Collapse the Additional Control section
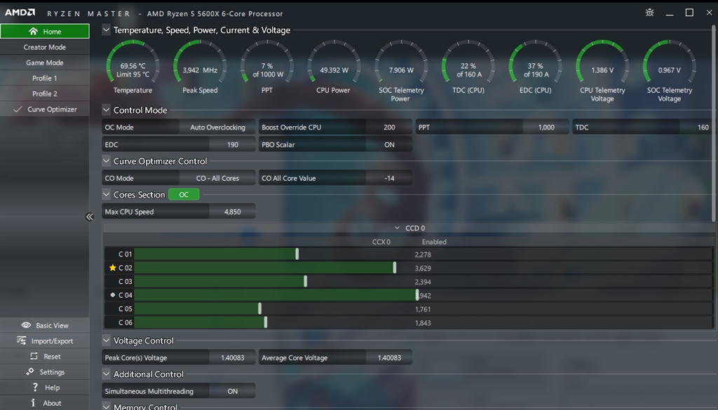 [107, 374]
